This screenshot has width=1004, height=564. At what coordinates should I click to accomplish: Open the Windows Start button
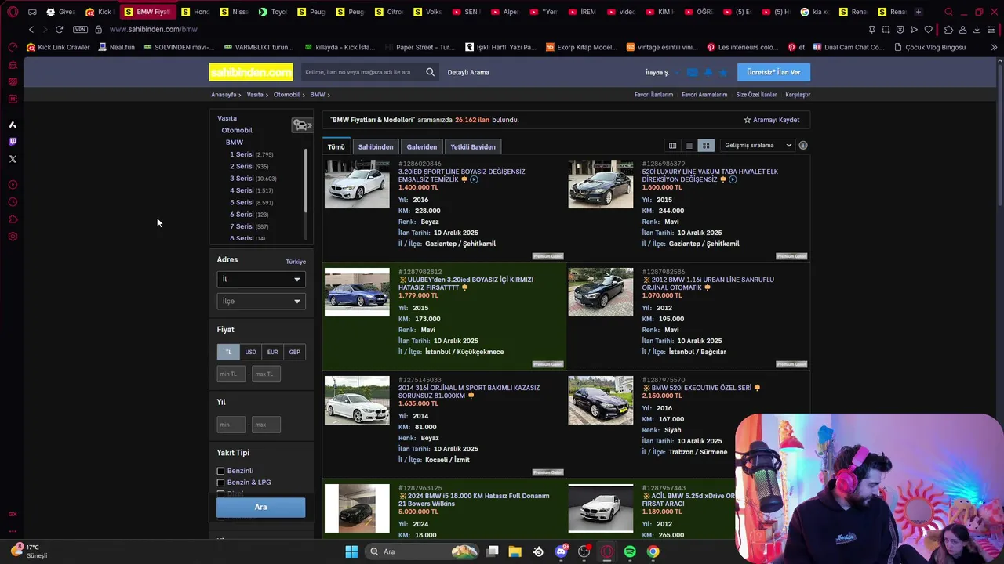click(x=351, y=551)
